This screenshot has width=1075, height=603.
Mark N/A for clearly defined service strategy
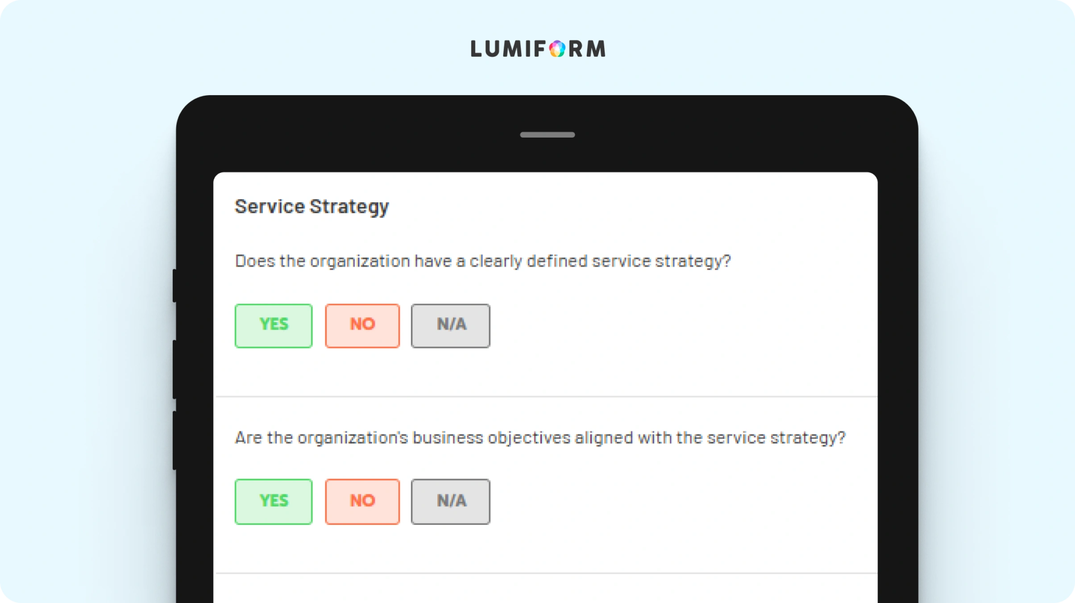point(450,326)
